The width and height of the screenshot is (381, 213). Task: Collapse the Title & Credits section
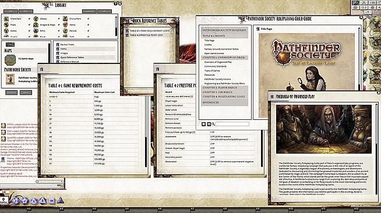(224, 36)
